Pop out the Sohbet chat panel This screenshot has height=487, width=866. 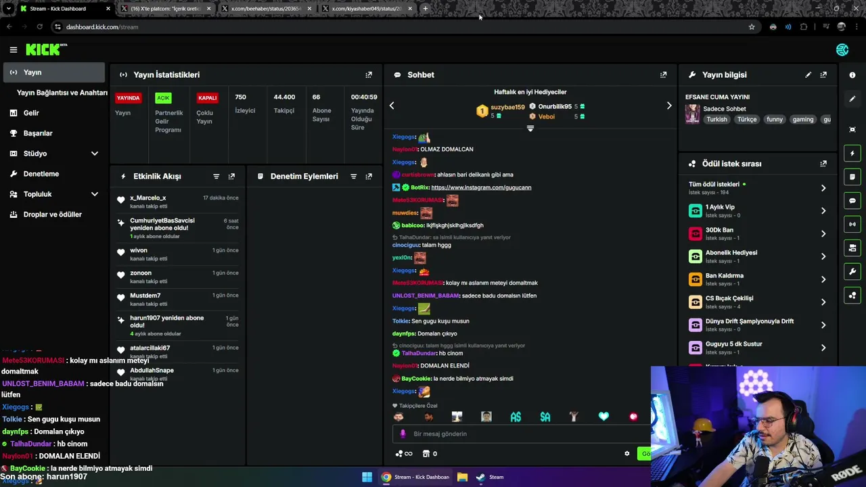(x=663, y=74)
